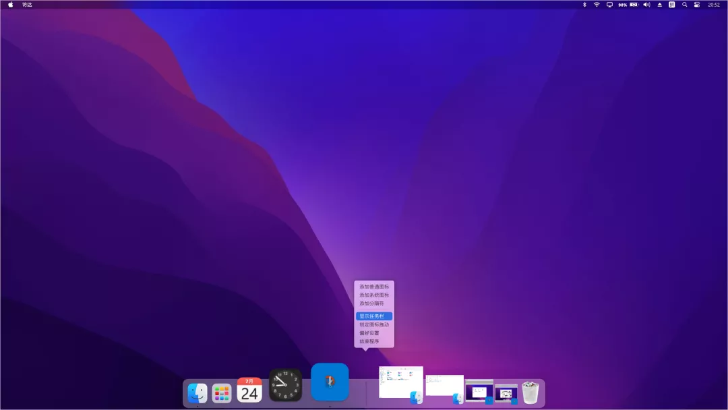Screen dimensions: 728x410
Task: Open the Trash at the dock's right end
Action: click(x=529, y=390)
